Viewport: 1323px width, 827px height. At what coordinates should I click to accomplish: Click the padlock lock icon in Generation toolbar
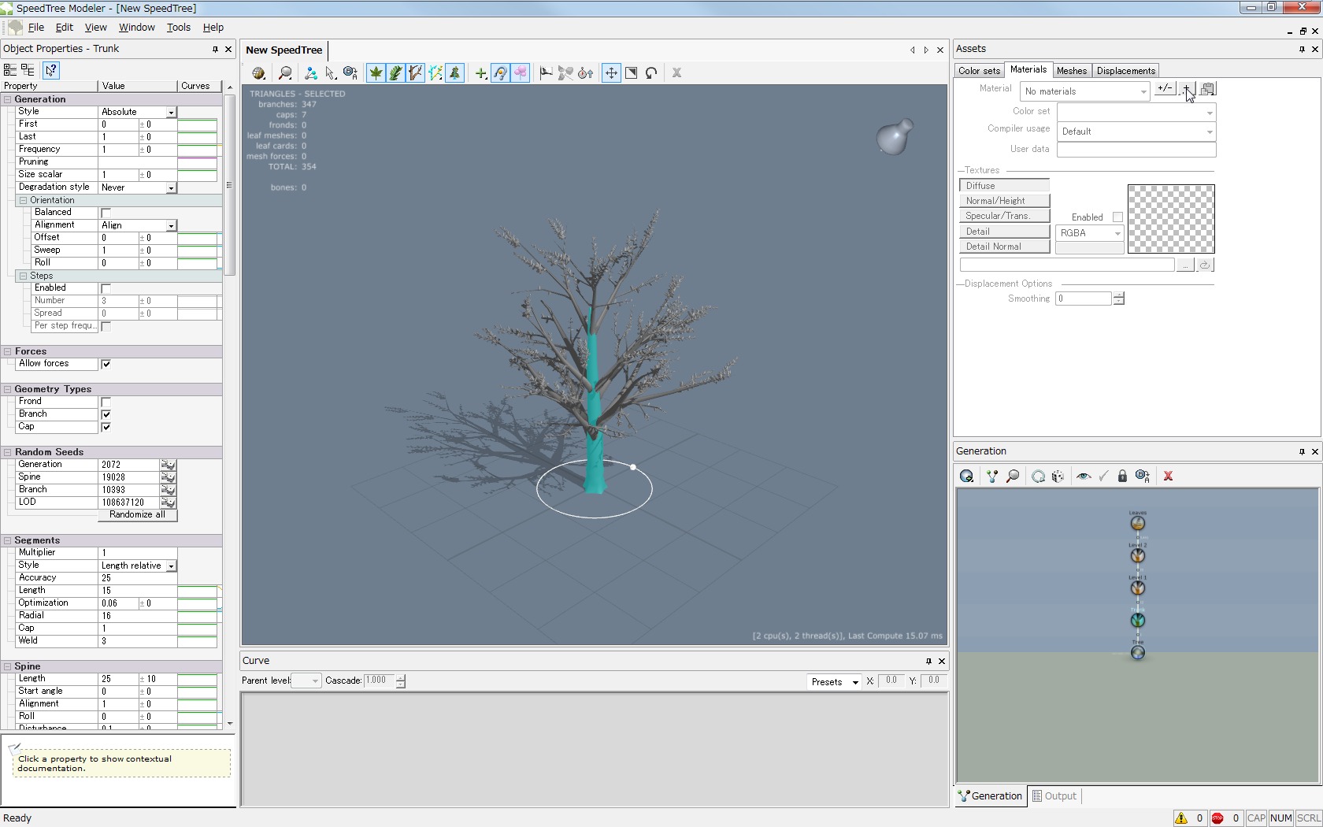(1122, 477)
